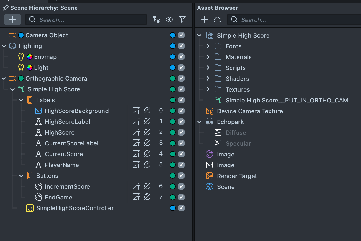
Task: Click the blue layer color dot of Light
Action: point(173,68)
